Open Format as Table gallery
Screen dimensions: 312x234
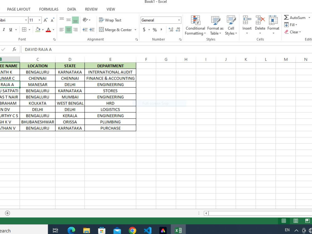215,26
